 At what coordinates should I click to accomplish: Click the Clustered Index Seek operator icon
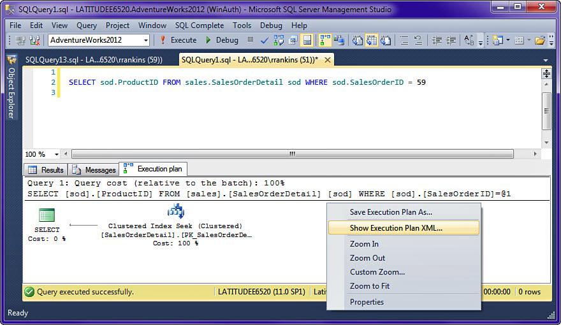point(175,212)
